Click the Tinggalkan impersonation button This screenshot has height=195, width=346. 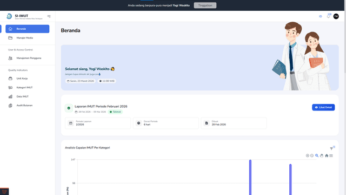click(x=205, y=5)
